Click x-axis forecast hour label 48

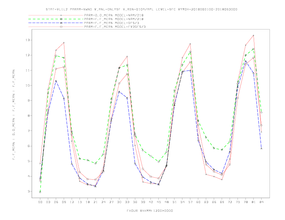[x=167, y=202]
